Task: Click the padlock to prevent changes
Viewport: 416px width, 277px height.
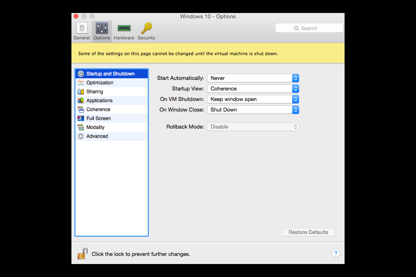Action: [82, 253]
